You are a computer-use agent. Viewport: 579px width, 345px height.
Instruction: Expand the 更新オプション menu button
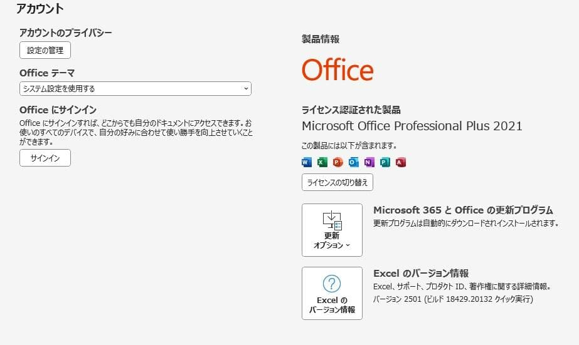coord(332,230)
